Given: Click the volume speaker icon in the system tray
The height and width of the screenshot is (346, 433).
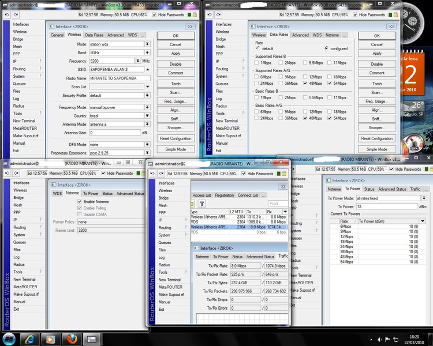Looking at the screenshot, I should coord(379,340).
